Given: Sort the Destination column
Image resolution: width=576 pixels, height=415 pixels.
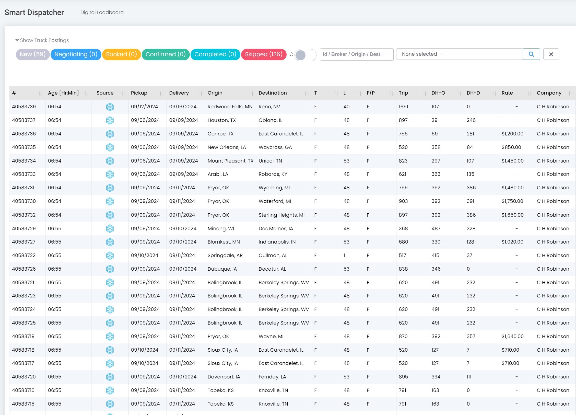Looking at the screenshot, I should pos(307,94).
